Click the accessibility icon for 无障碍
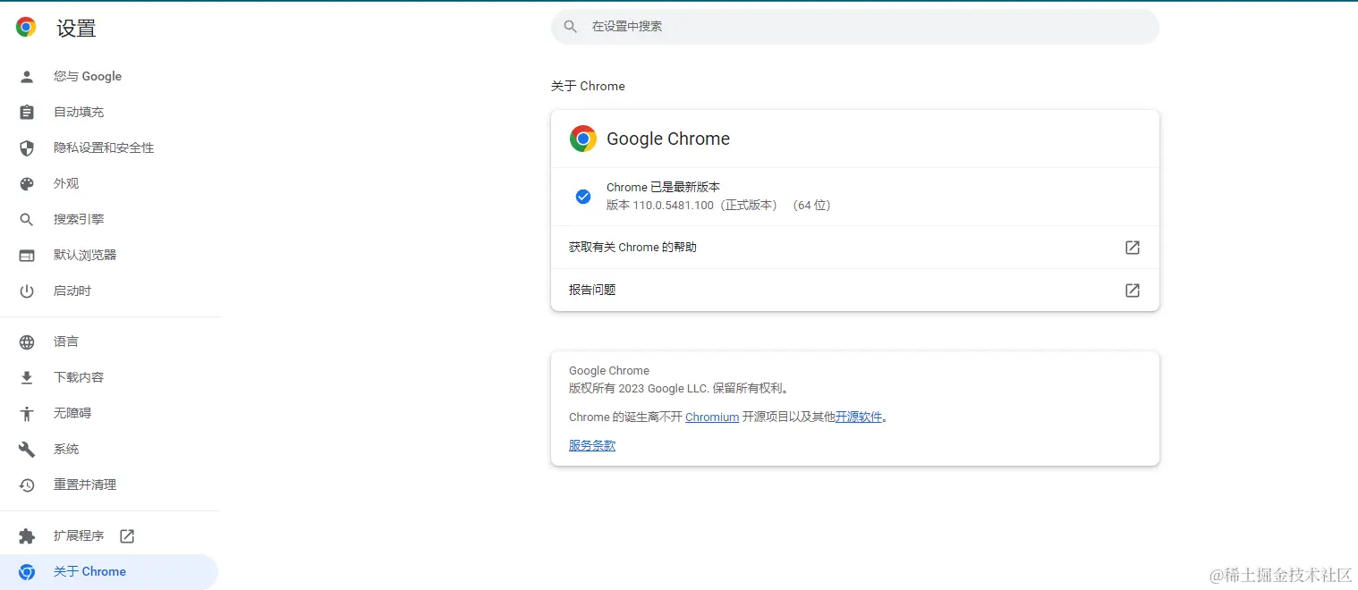The image size is (1358, 590). (x=27, y=414)
